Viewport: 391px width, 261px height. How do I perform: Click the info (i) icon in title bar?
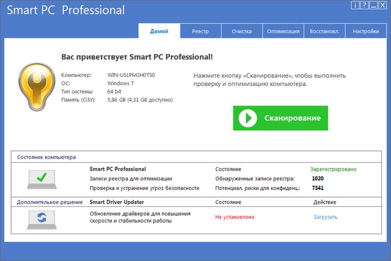point(355,5)
